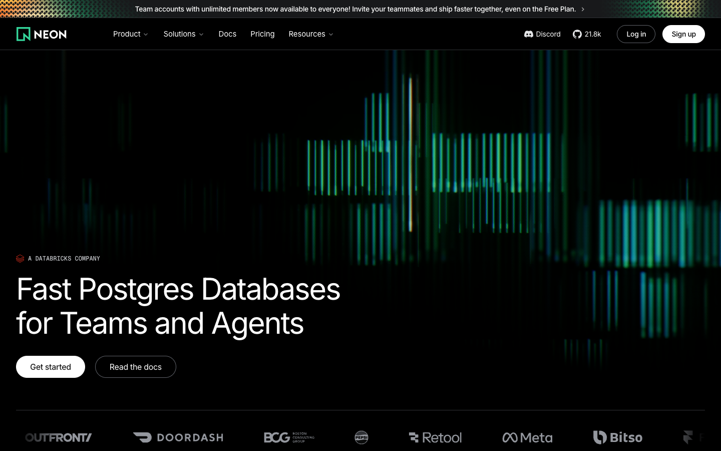This screenshot has height=451, width=721.
Task: Open the Docs menu item
Action: 227,34
